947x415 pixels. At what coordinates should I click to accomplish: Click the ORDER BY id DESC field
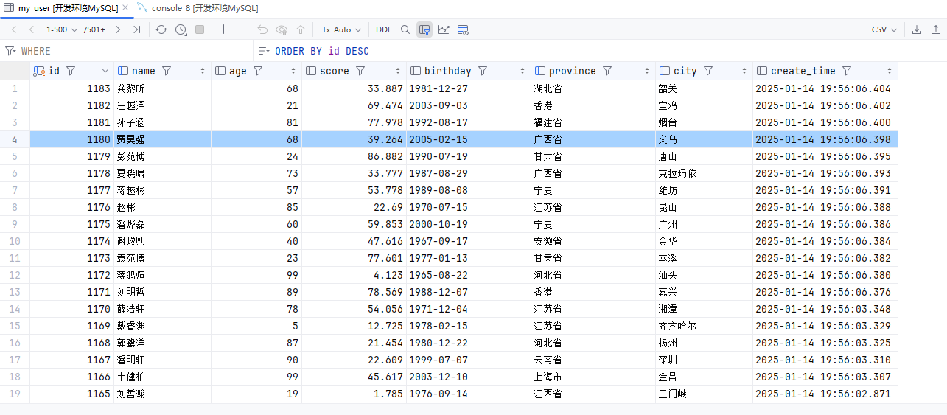(321, 51)
